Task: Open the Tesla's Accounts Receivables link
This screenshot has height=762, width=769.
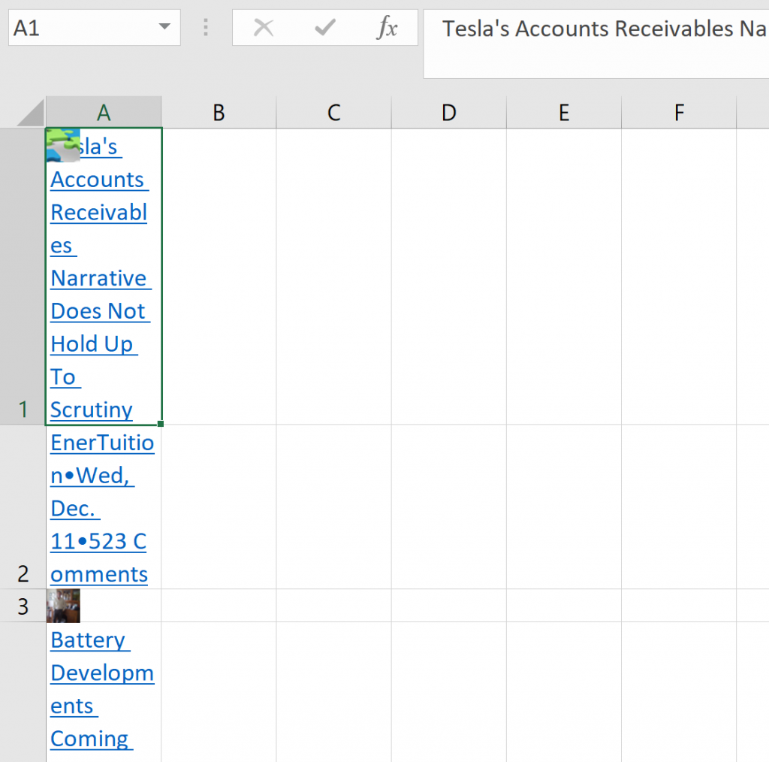Action: pos(100,278)
